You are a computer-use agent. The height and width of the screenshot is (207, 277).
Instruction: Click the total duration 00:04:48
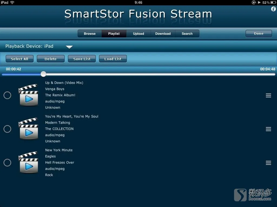[x=268, y=69]
